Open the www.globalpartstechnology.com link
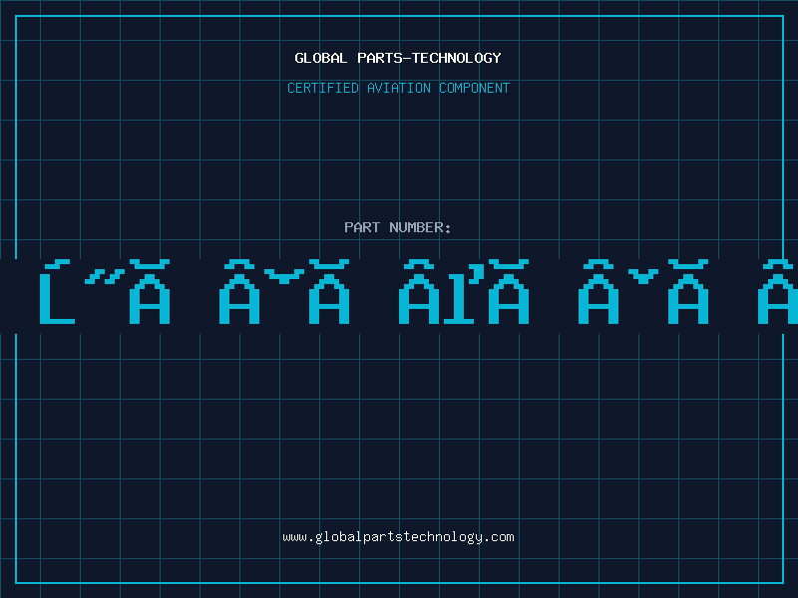This screenshot has height=598, width=798. click(x=398, y=537)
